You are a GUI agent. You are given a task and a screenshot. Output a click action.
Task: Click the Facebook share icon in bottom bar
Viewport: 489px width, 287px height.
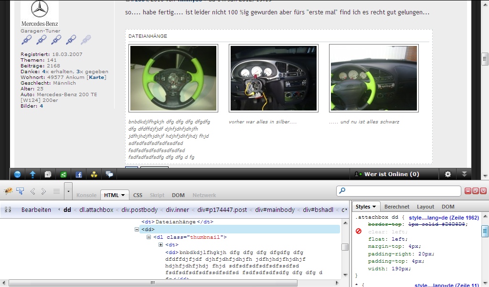point(79,175)
